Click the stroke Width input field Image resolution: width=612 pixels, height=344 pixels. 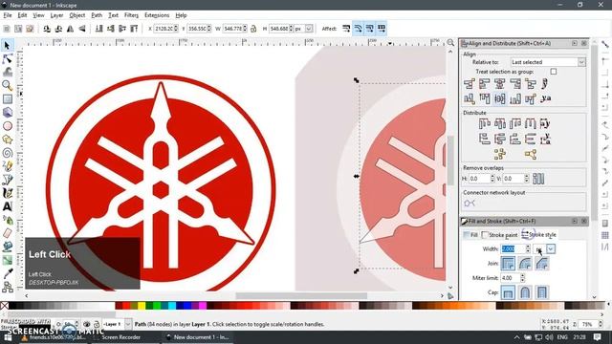[513, 248]
